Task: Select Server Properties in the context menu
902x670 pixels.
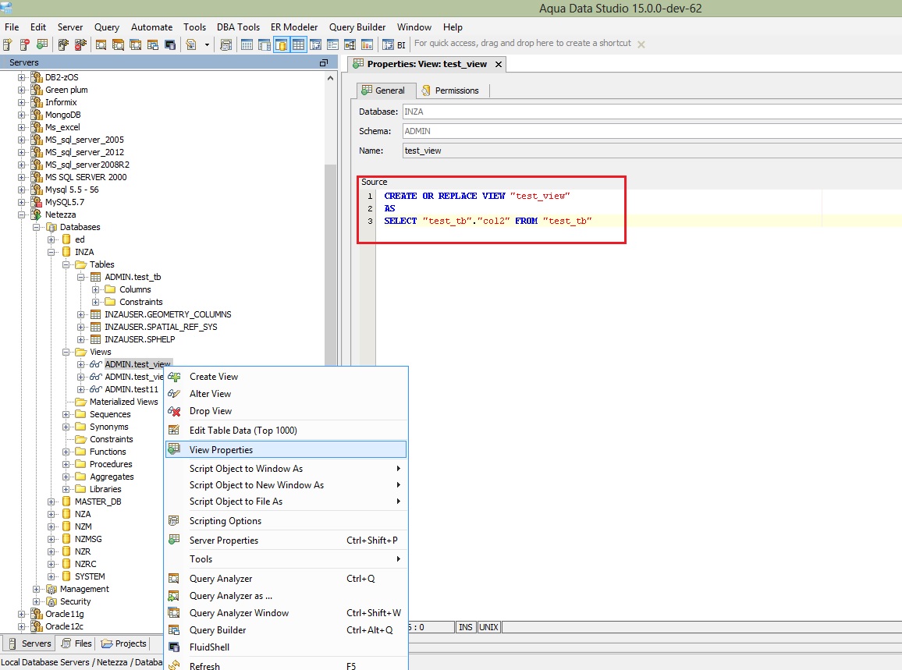Action: tap(286, 541)
